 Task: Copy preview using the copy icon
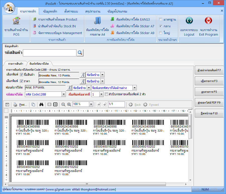tap(33, 105)
